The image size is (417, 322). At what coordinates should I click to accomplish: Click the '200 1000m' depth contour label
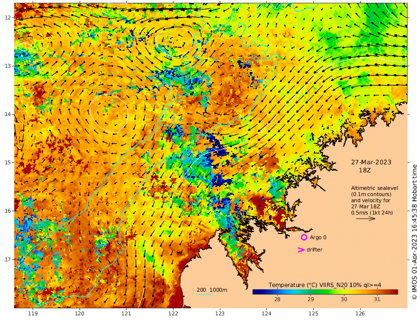pos(212,290)
